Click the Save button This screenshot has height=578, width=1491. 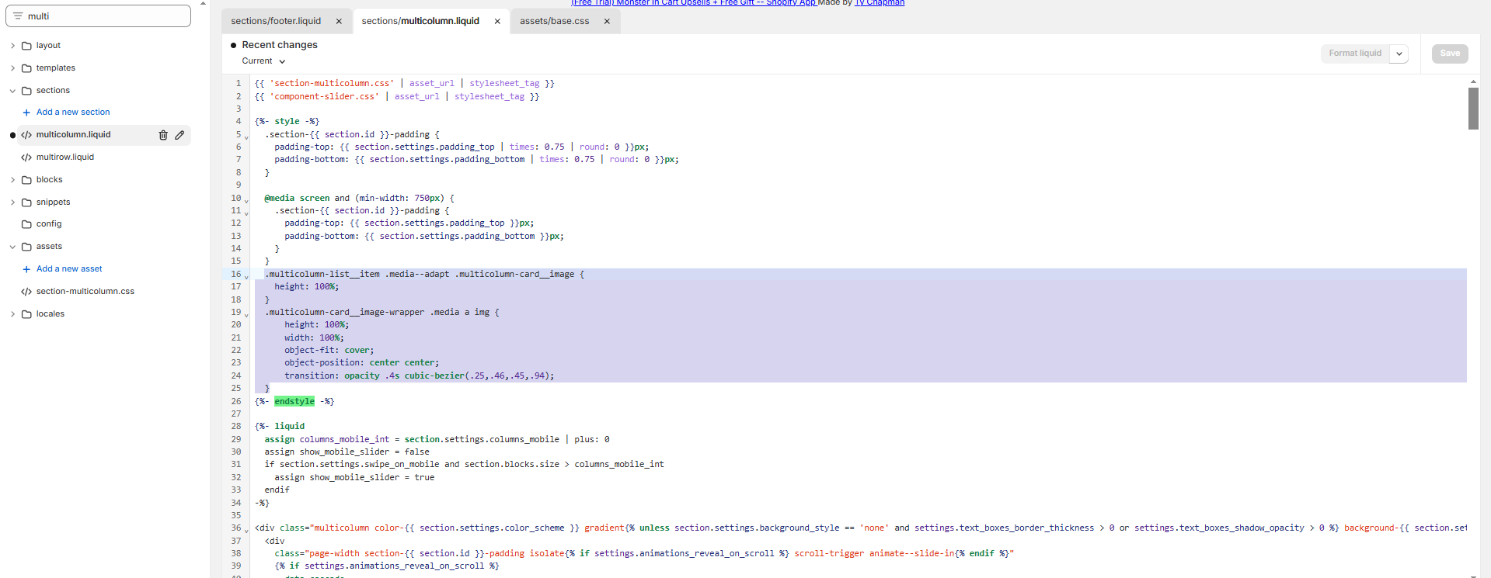click(1450, 54)
